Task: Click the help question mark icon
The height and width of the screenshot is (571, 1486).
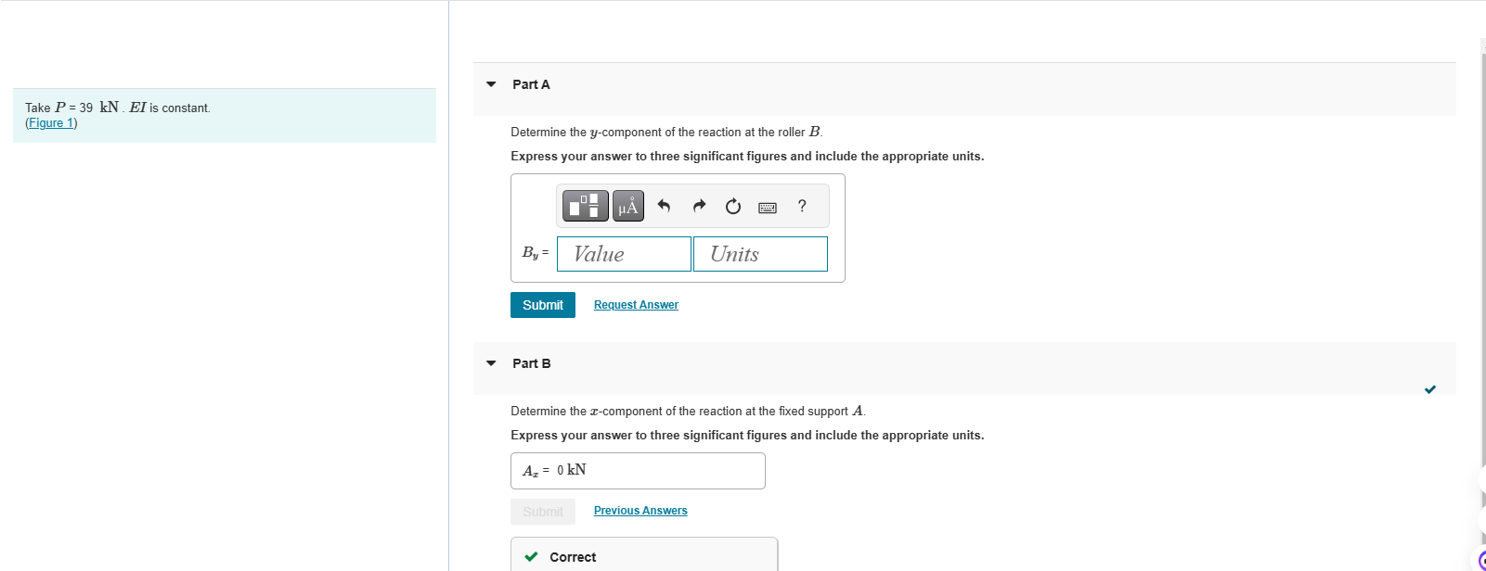Action: tap(802, 206)
